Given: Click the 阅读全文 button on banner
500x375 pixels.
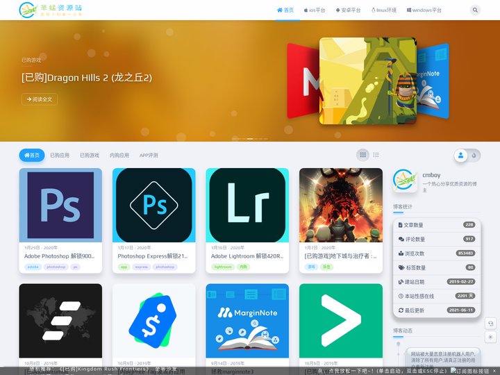Looking at the screenshot, I should click(40, 99).
